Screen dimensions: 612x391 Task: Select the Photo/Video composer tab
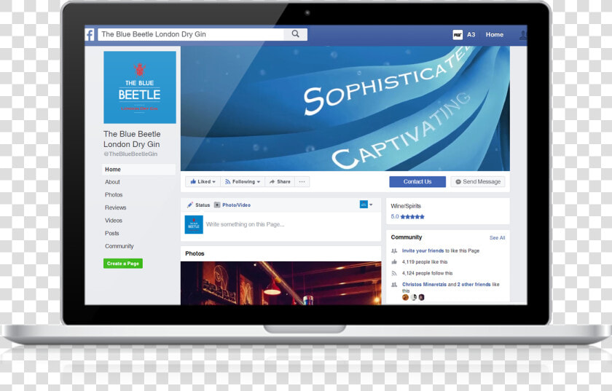pos(232,205)
